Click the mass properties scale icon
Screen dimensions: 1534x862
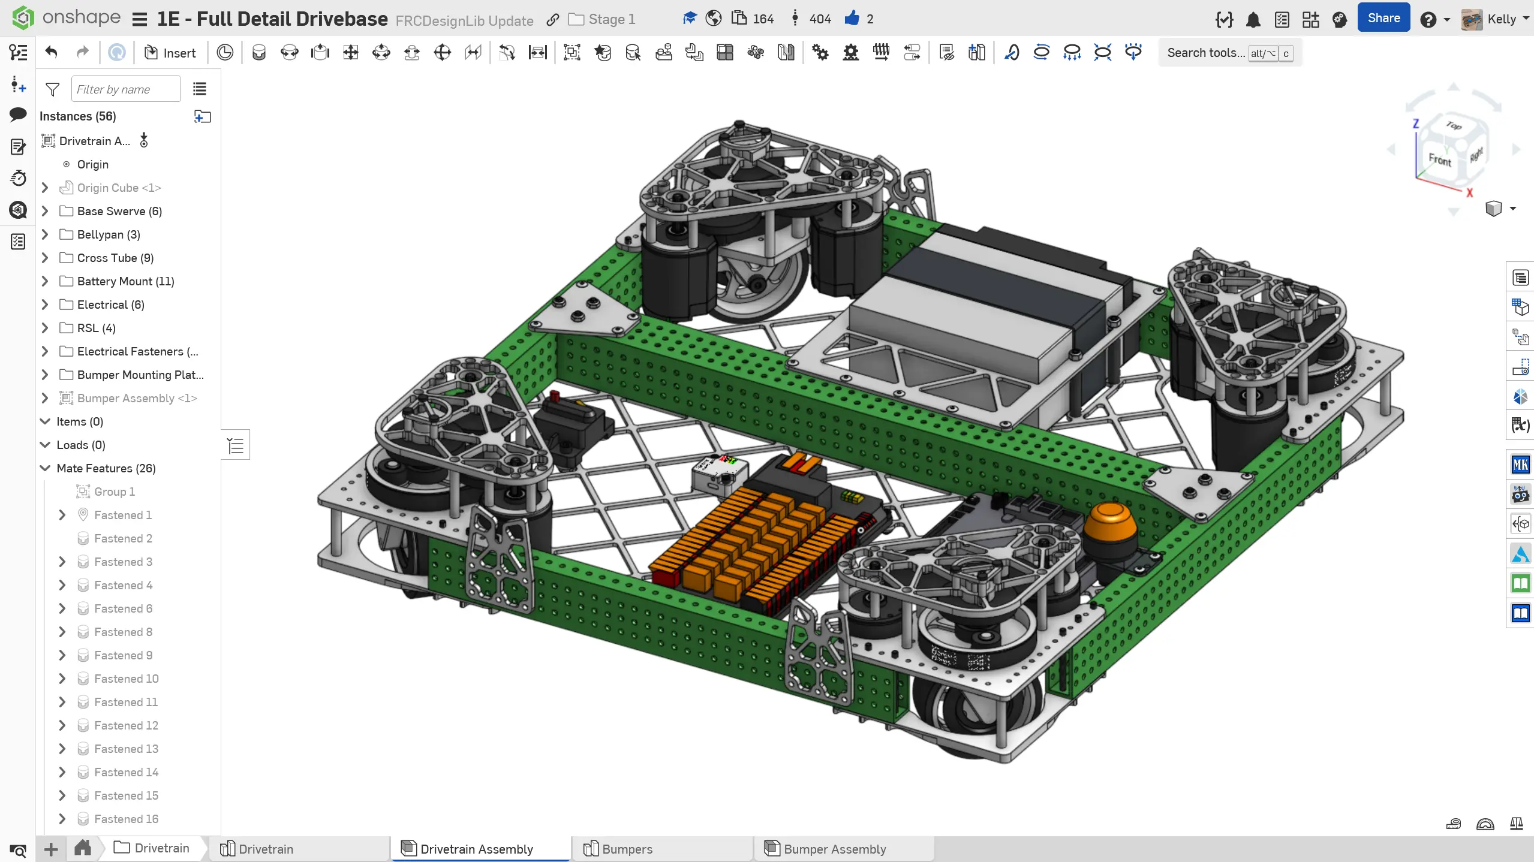pyautogui.click(x=1517, y=824)
